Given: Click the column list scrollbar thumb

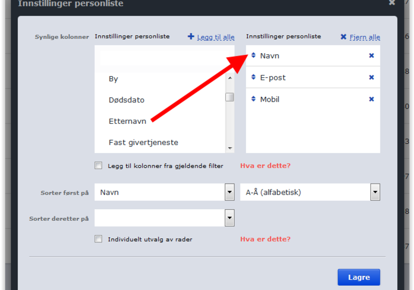Looking at the screenshot, I should pyautogui.click(x=230, y=97).
